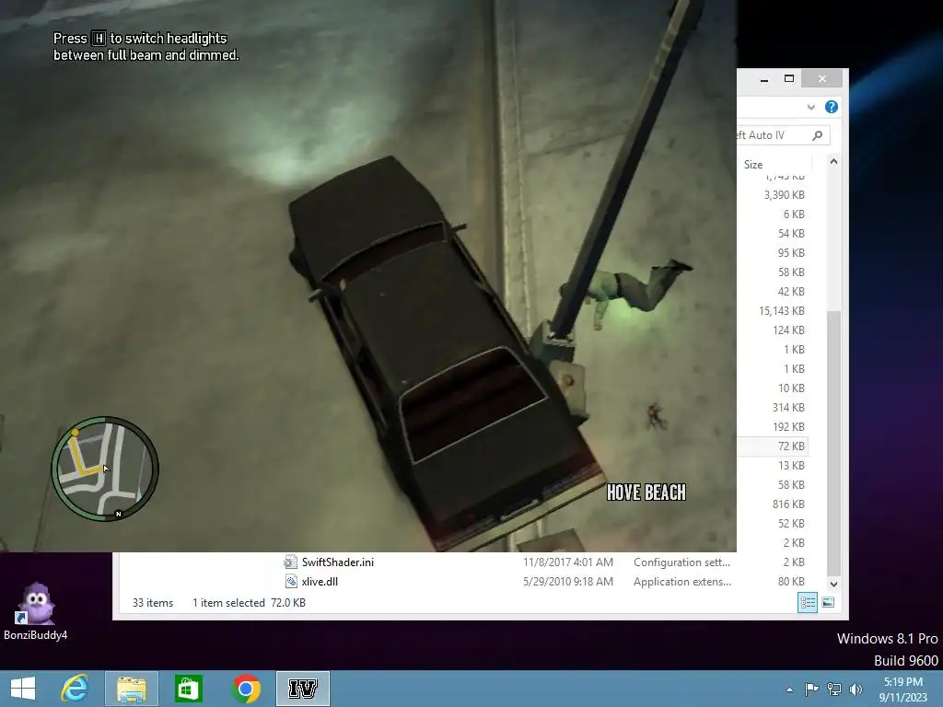Maximize the Explorer window

[x=789, y=79]
